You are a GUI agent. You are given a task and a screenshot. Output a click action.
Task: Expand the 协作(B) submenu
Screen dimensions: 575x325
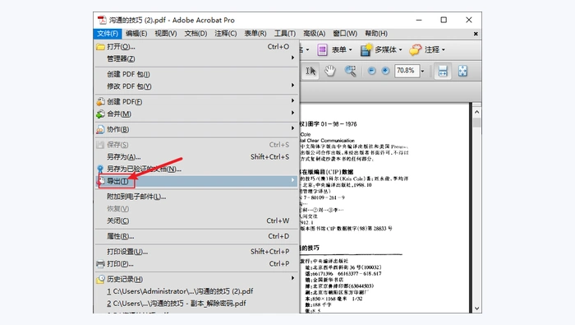[x=196, y=129]
